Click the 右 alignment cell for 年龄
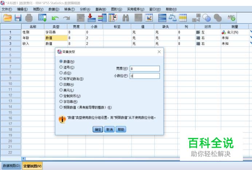 (208, 38)
